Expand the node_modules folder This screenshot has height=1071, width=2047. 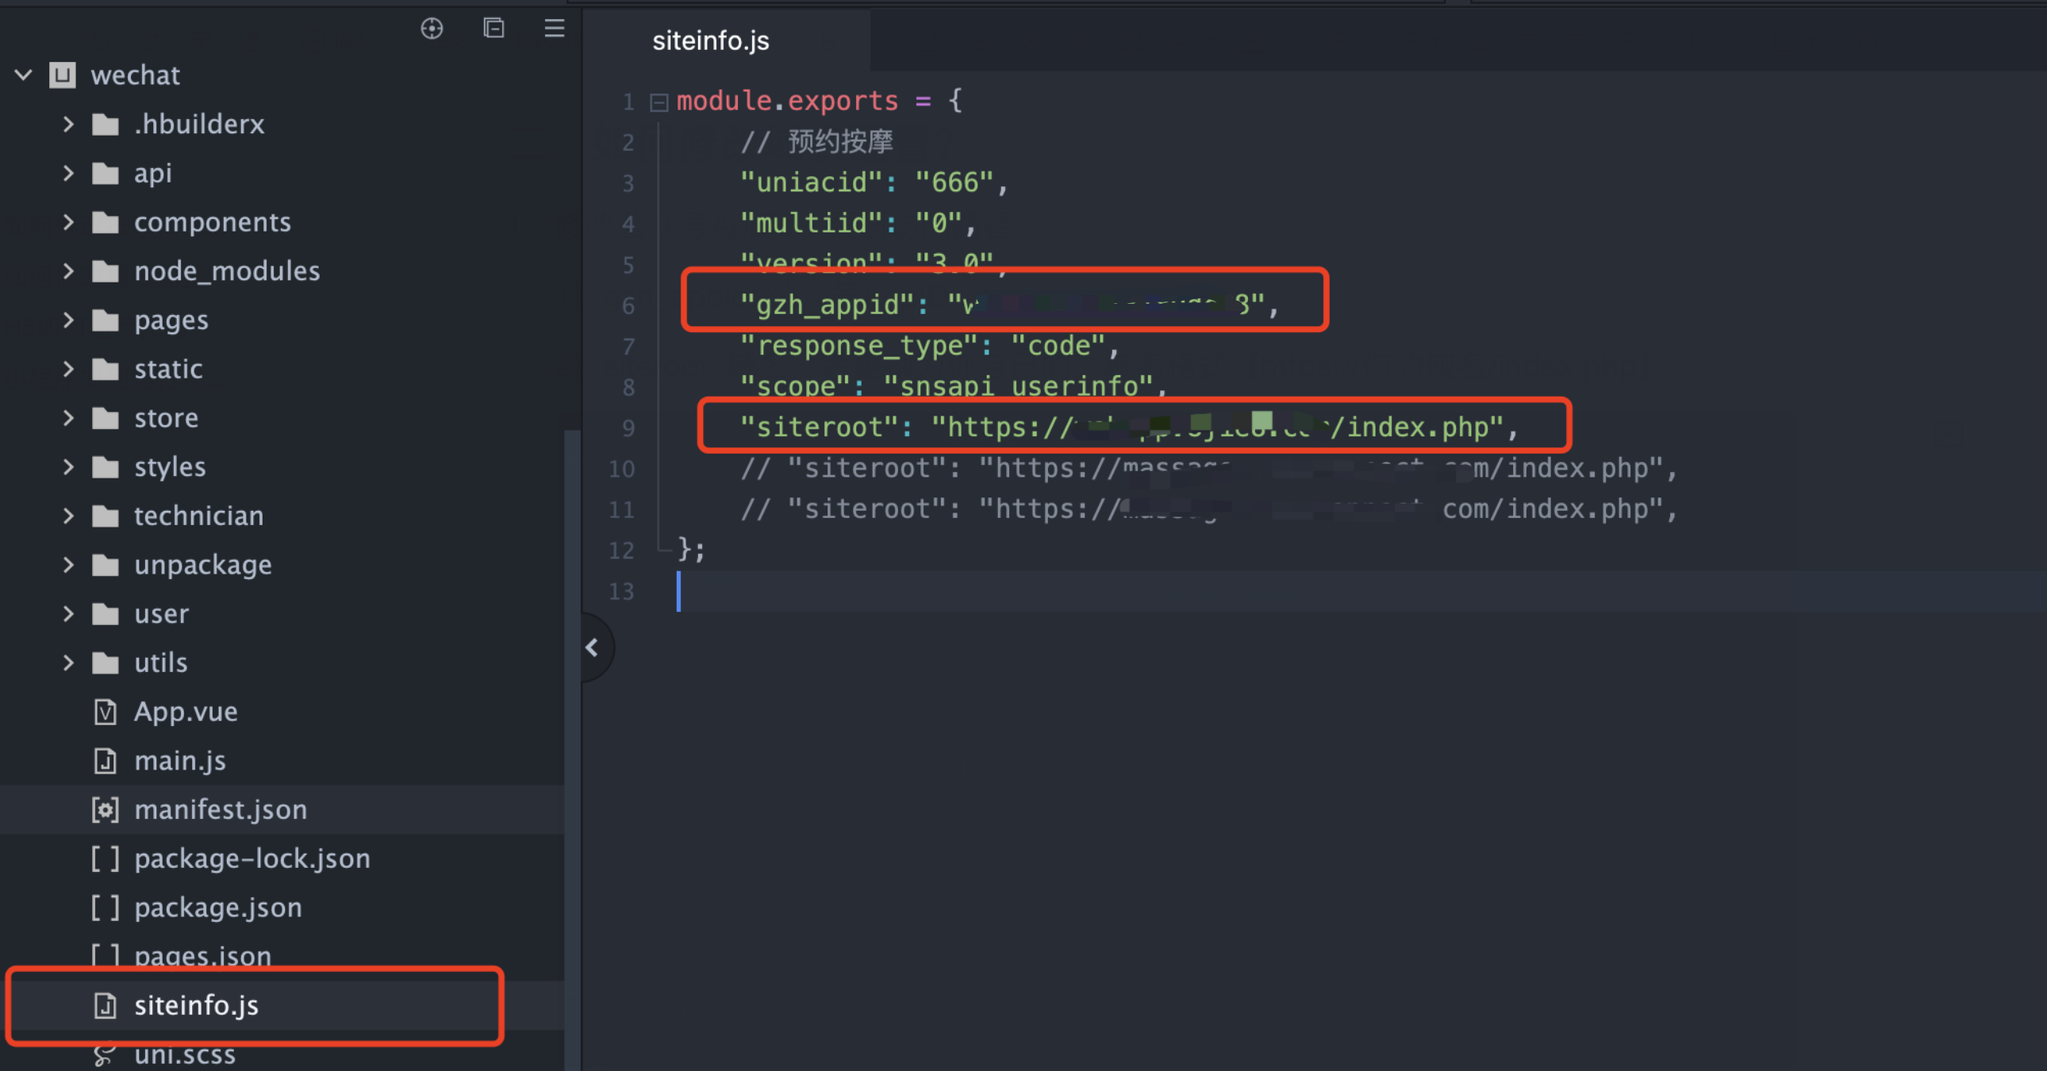[68, 272]
